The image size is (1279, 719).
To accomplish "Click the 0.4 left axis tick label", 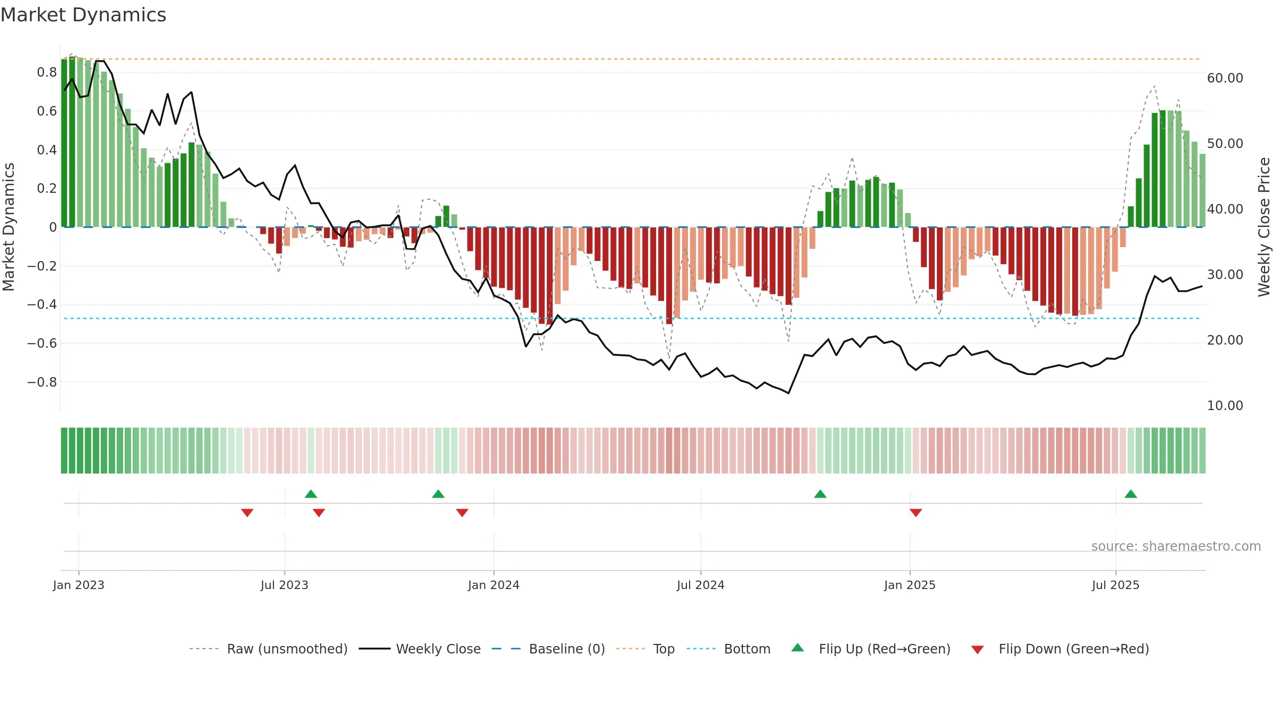I will 47,150.
